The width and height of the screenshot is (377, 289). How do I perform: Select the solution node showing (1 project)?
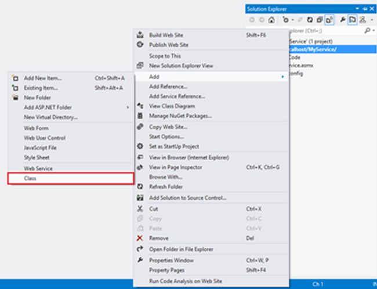[311, 41]
